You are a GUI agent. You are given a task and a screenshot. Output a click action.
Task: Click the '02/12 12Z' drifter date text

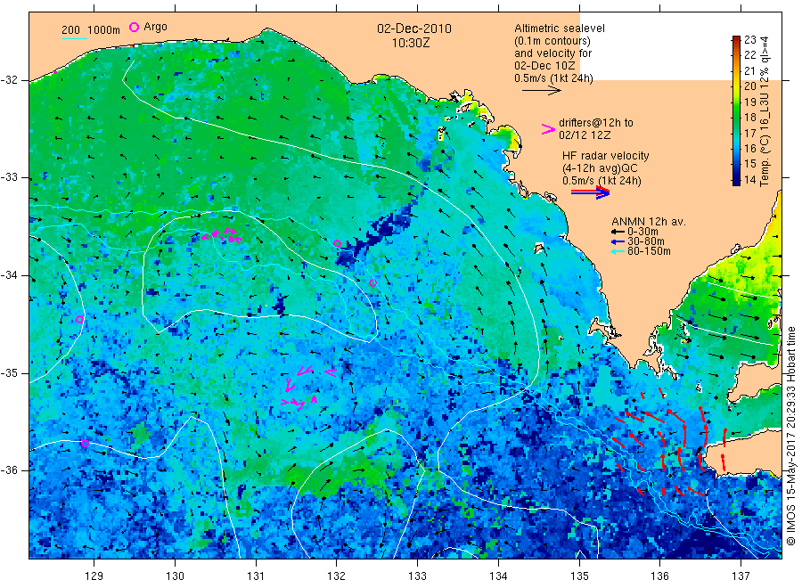585,135
